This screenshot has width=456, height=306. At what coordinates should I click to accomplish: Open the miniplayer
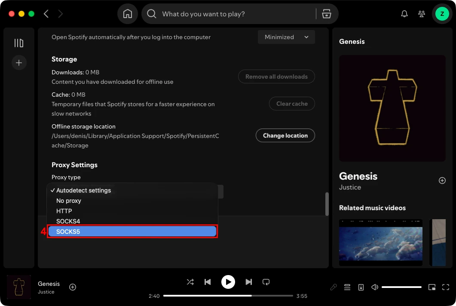pyautogui.click(x=432, y=287)
